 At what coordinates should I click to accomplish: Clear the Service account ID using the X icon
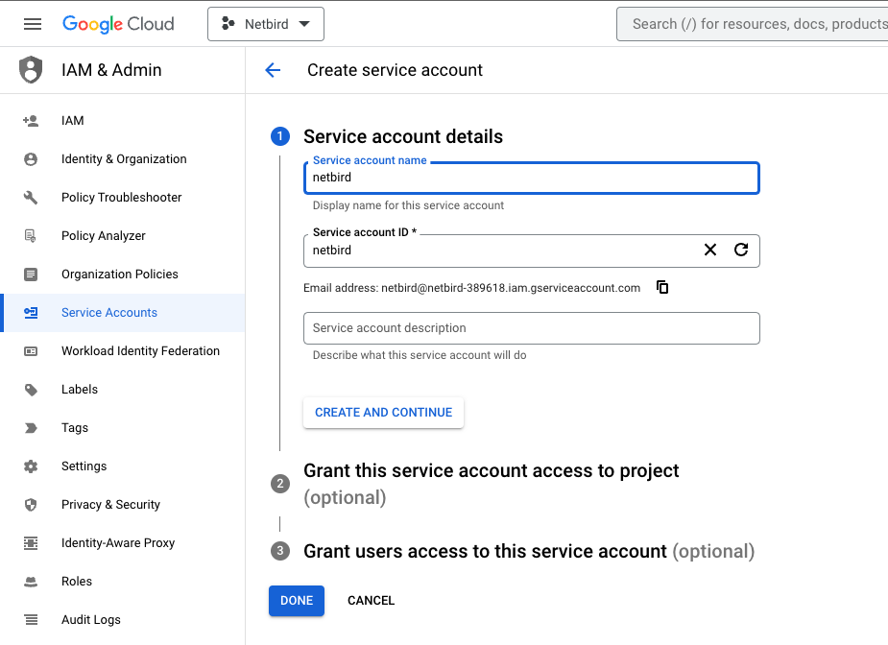click(709, 250)
